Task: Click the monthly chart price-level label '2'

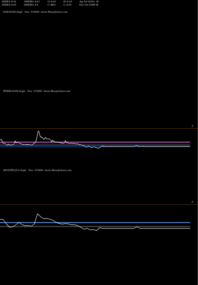Action: point(192,202)
